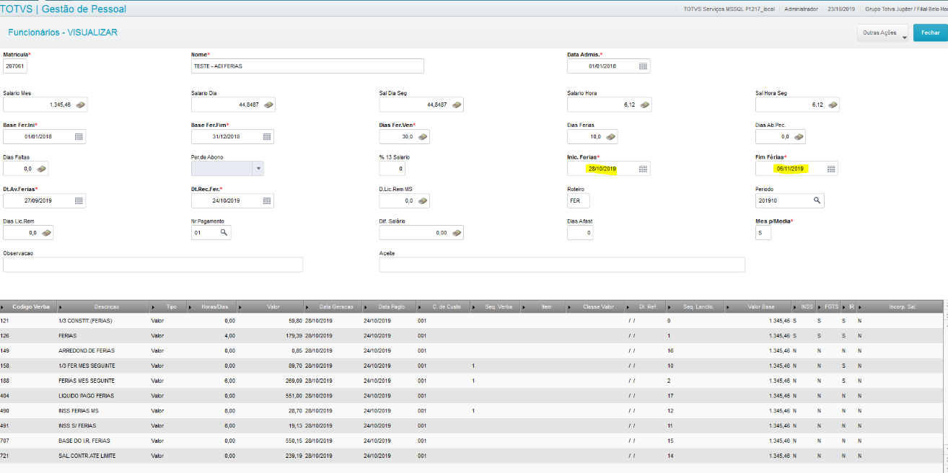Click the money icon in Dias Fer.Ven field
948x473 pixels.
point(423,137)
